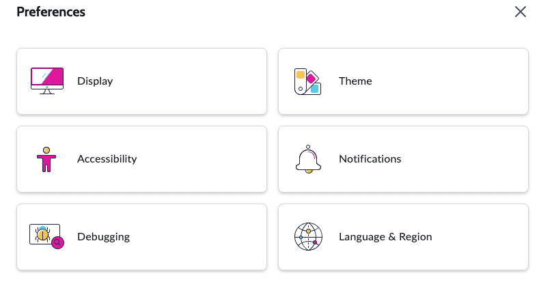Click the bell Notifications icon
This screenshot has height=282, width=539.
(308, 159)
